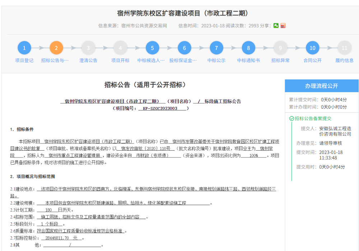Click the 2.4招标范围 line

click(x=79, y=217)
